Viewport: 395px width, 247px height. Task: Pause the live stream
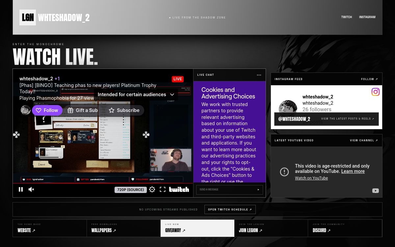pyautogui.click(x=21, y=189)
